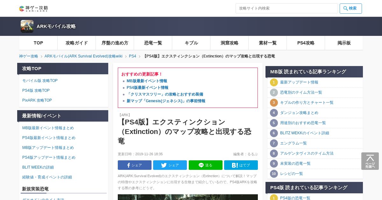The height and width of the screenshot is (200, 382).
Task: Open rank 7 エングラム一覧
Action: click(294, 143)
